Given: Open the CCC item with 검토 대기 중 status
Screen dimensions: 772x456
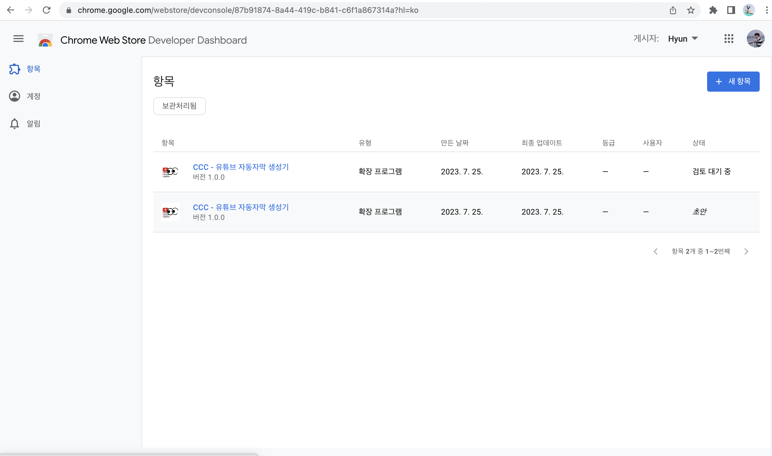Looking at the screenshot, I should click(x=241, y=167).
